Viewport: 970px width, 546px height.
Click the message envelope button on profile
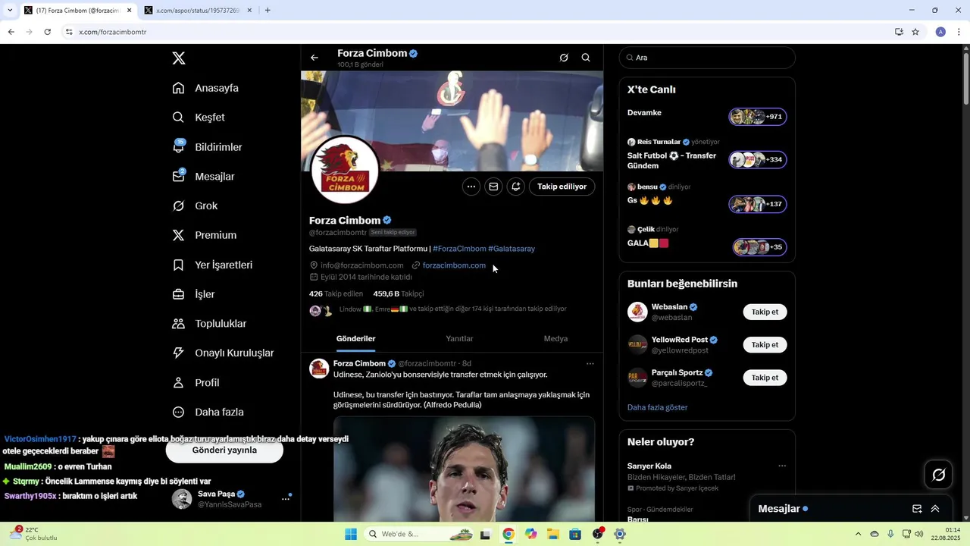point(493,187)
